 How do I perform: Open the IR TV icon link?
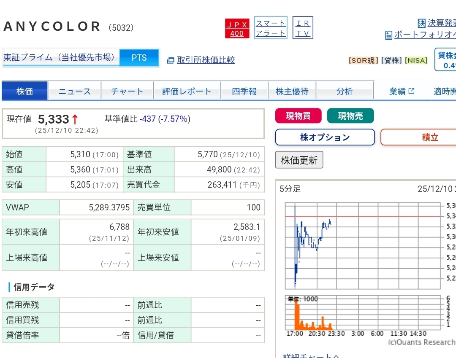pyautogui.click(x=303, y=28)
